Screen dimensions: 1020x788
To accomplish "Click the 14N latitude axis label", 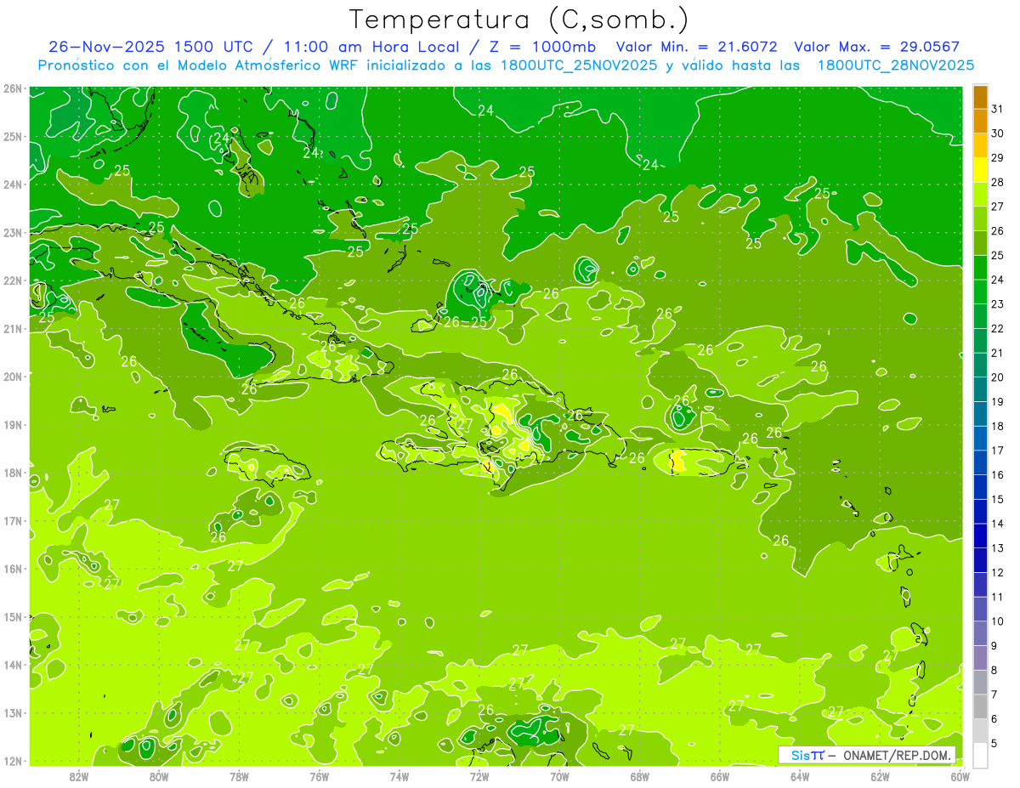I will (12, 665).
